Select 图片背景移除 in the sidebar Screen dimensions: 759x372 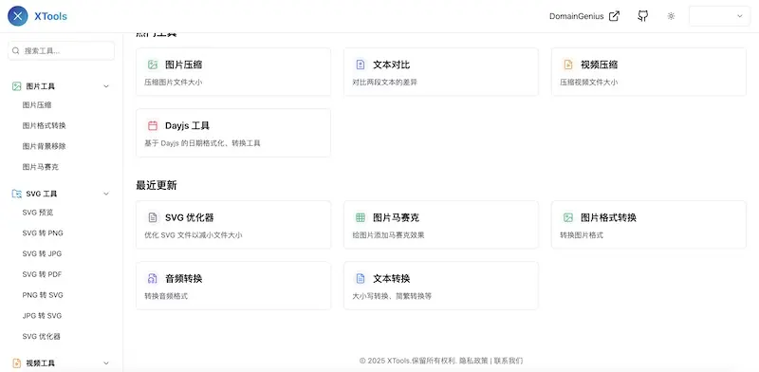click(x=44, y=146)
